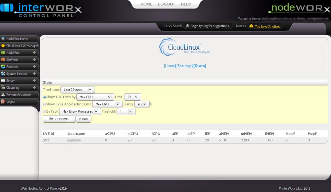Screen dimensions: 331x192
Task: Open the Using 90 percent dropdown
Action: pos(142,104)
